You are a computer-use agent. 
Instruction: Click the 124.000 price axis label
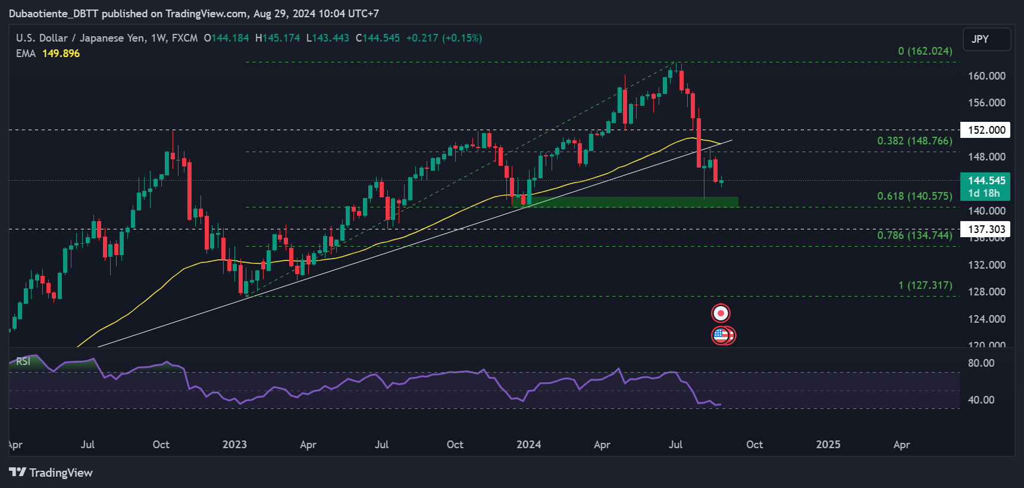point(987,319)
